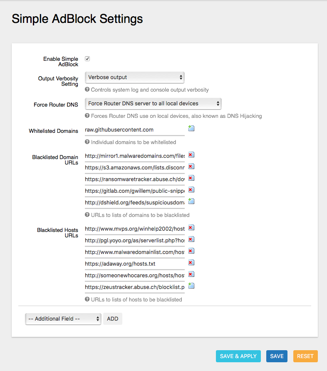Change the Force Router DNS selection
327x371 pixels.
(x=153, y=104)
